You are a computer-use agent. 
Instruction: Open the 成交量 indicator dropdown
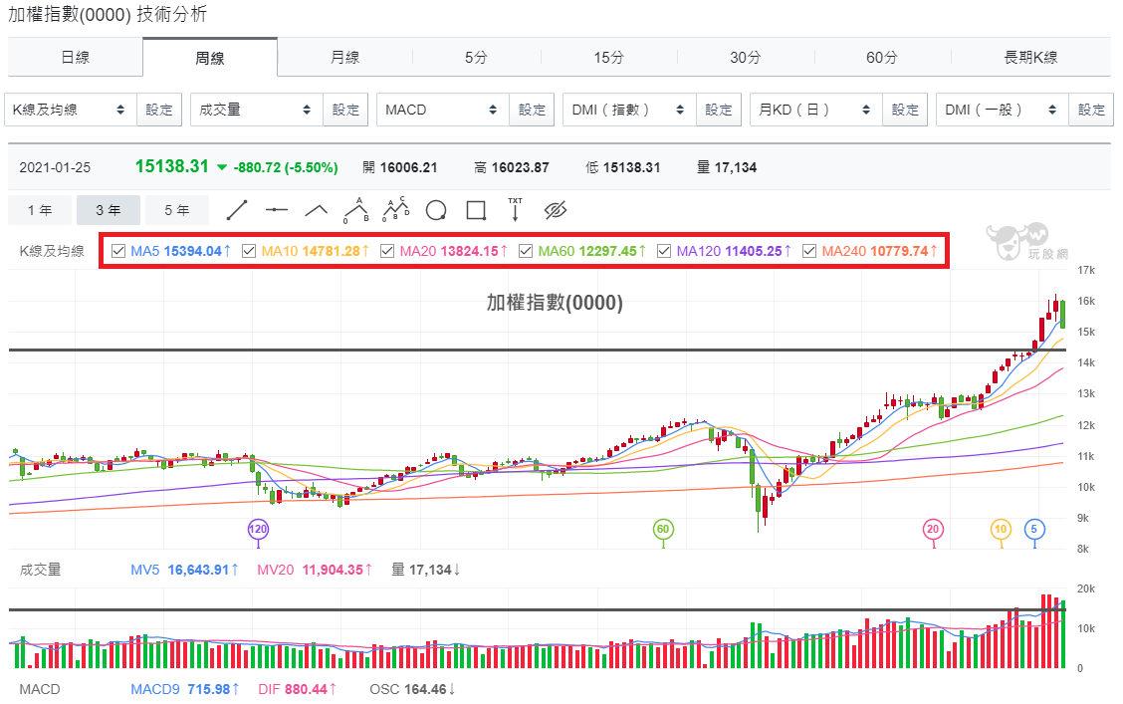pos(257,110)
